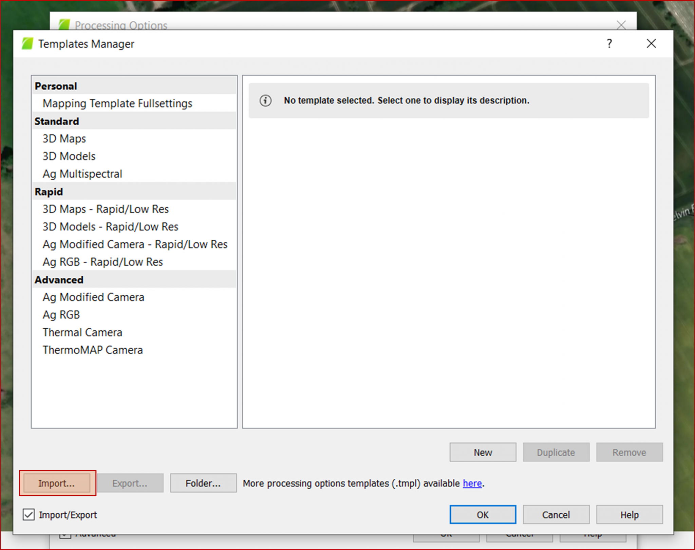The width and height of the screenshot is (695, 550).
Task: Choose the Ag Multispectral template
Action: pos(82,174)
